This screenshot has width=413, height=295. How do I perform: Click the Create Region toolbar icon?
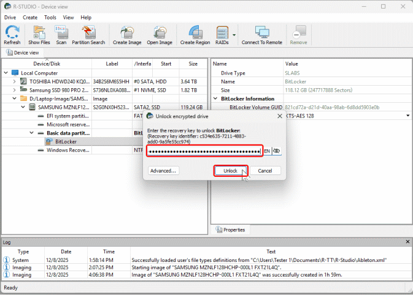(x=195, y=35)
